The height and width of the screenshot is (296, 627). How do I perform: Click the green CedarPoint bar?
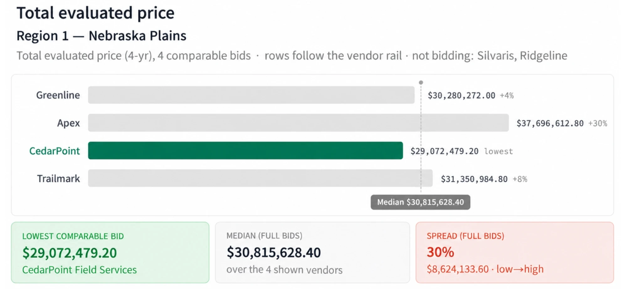click(245, 151)
